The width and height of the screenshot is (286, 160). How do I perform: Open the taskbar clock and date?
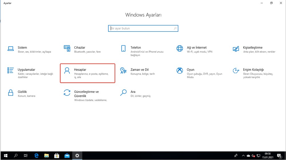pyautogui.click(x=268, y=156)
